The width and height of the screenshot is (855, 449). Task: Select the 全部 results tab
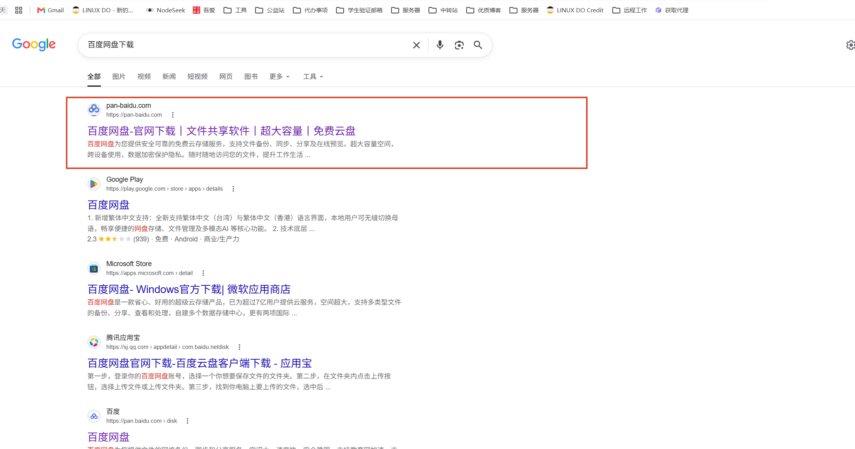coord(94,77)
